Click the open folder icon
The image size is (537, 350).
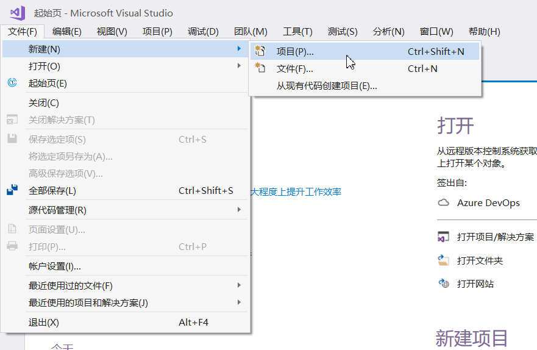(444, 260)
